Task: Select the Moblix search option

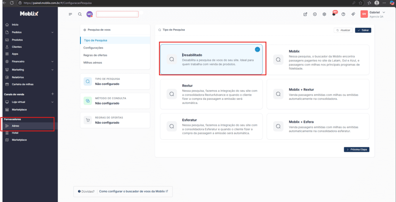Action: pyautogui.click(x=318, y=59)
